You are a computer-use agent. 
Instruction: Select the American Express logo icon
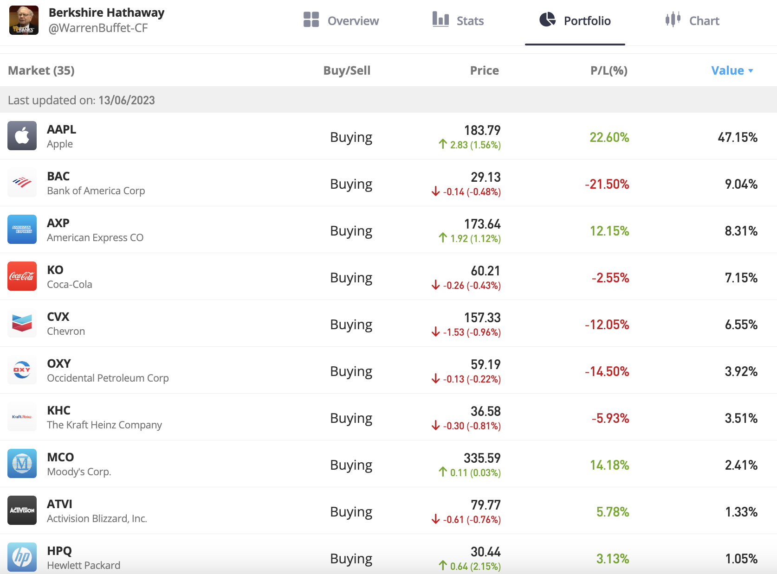tap(22, 230)
